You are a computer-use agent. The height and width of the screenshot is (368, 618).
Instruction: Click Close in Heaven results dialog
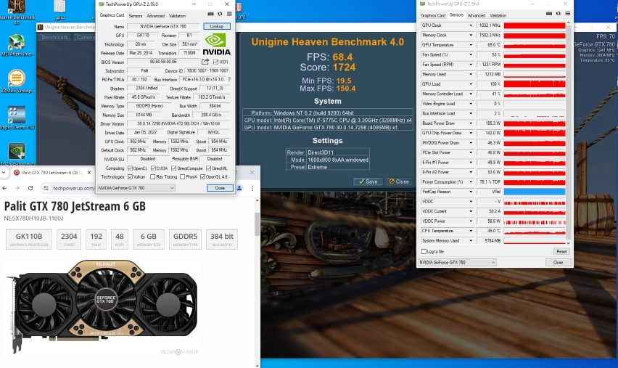[x=399, y=181]
